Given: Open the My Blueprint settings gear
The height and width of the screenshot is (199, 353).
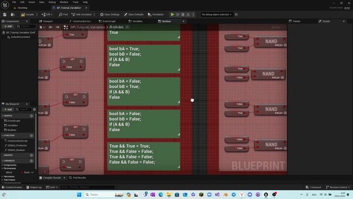Looking at the screenshot, I should coord(34,109).
